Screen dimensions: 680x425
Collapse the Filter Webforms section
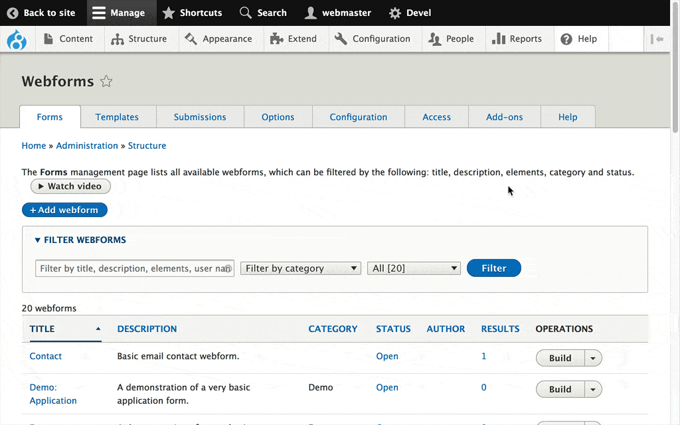(x=80, y=240)
